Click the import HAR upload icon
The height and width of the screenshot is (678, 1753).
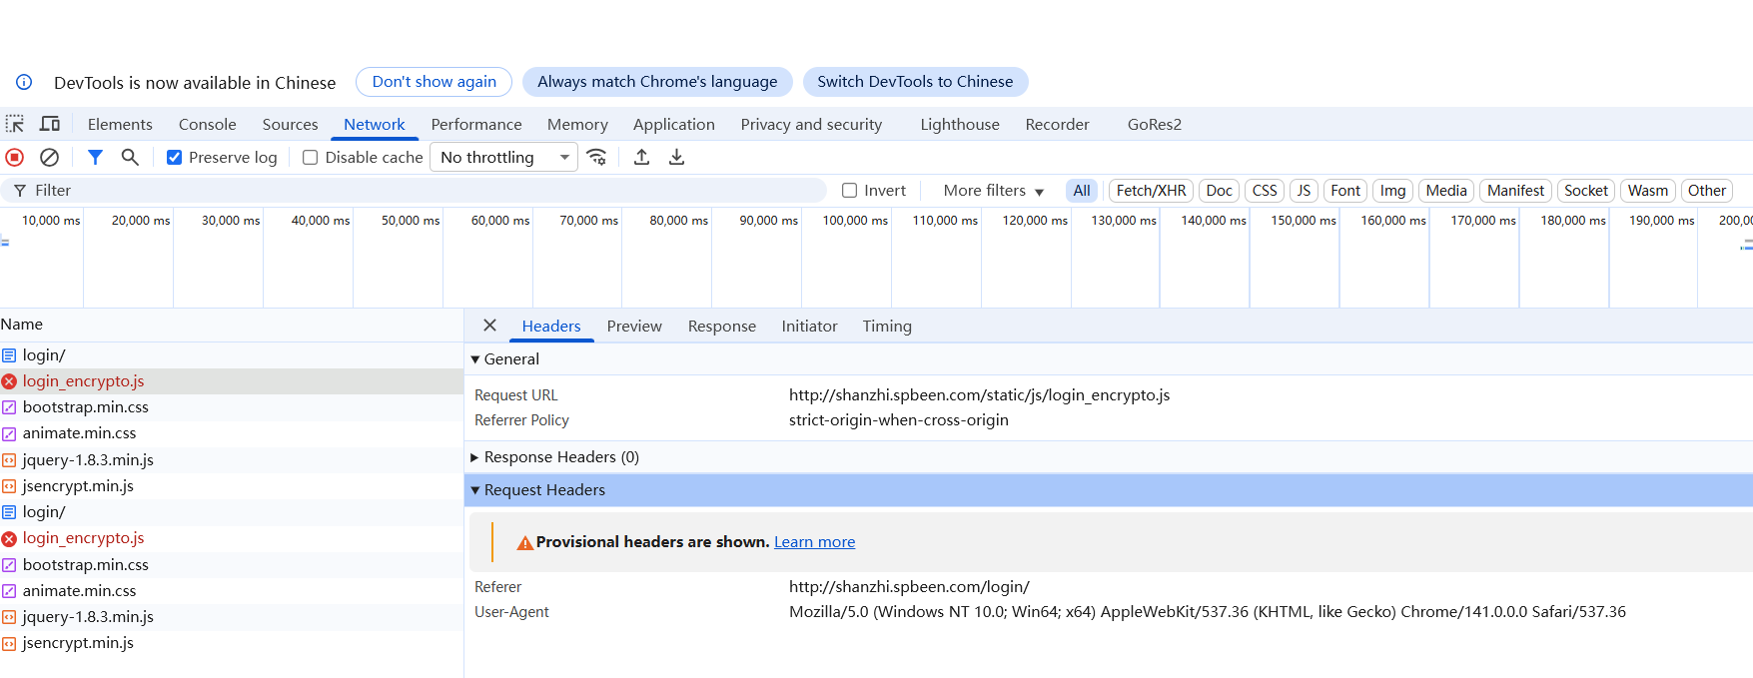(642, 157)
